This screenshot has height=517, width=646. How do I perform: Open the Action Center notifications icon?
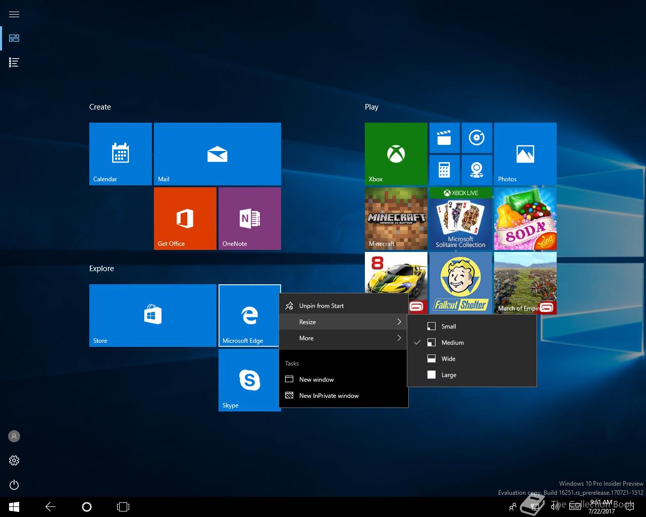click(629, 507)
